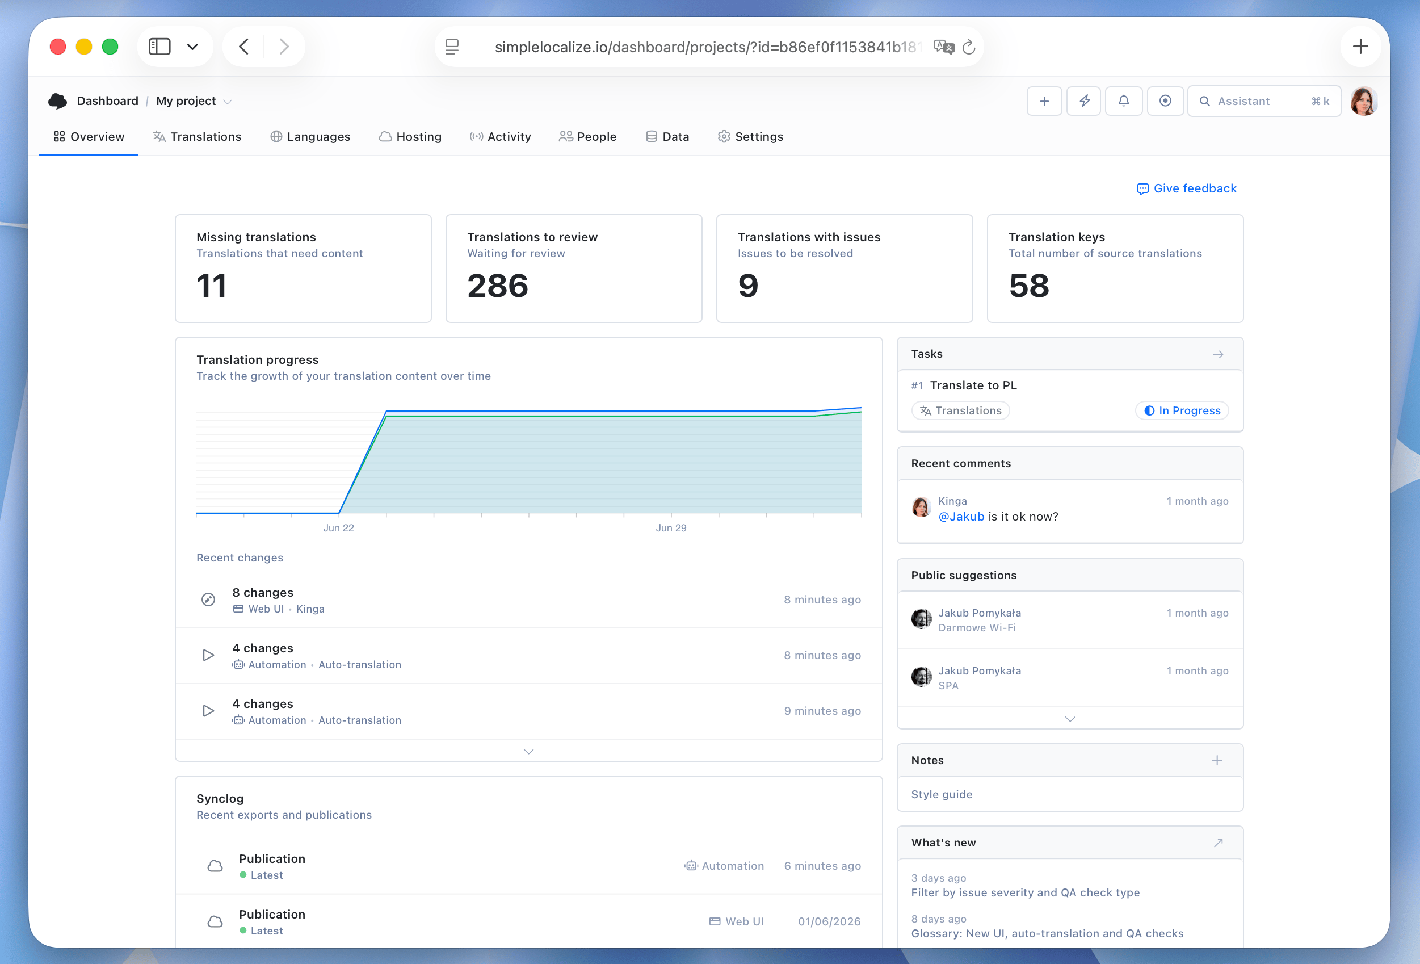1420x964 pixels.
Task: Open project Settings tab
Action: 750,137
